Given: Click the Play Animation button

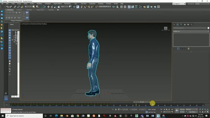Looking at the screenshot, I should (x=167, y=109).
